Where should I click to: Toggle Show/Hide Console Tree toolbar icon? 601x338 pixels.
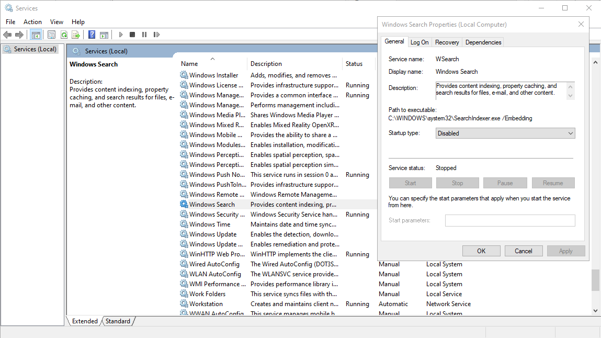pos(36,35)
